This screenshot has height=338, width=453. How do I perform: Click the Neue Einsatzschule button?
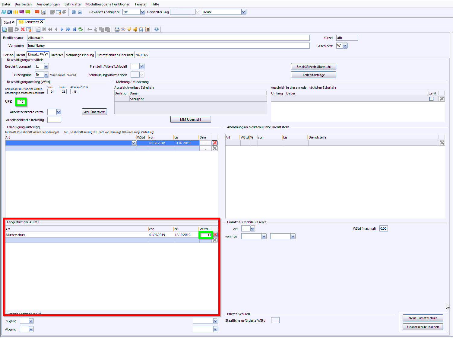pos(423,318)
